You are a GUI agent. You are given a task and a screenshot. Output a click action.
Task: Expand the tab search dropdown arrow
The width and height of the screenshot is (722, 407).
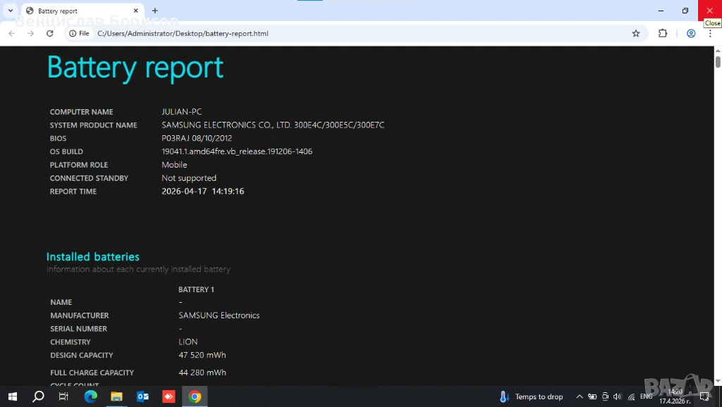coord(11,11)
